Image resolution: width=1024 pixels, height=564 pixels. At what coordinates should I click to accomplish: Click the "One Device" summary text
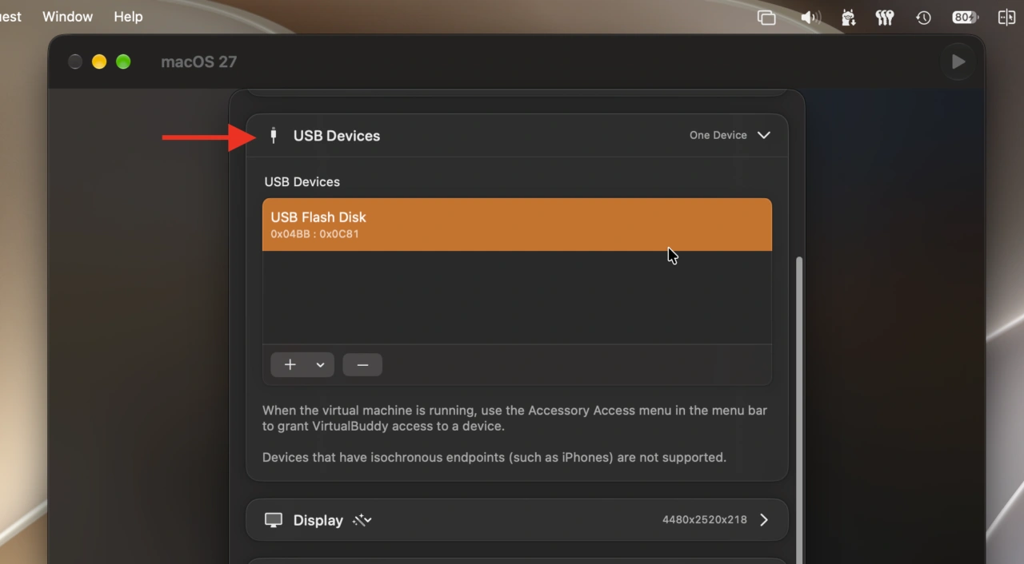coord(718,135)
